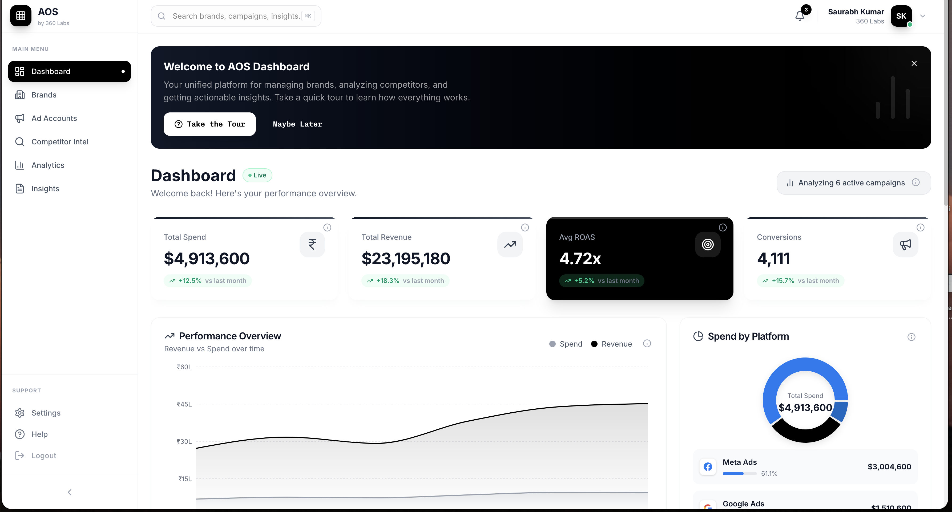The width and height of the screenshot is (952, 512).
Task: Click the Live status badge
Action: (257, 176)
